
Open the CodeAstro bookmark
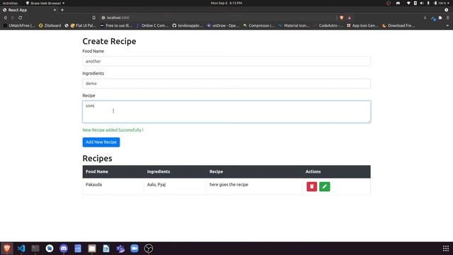click(328, 25)
